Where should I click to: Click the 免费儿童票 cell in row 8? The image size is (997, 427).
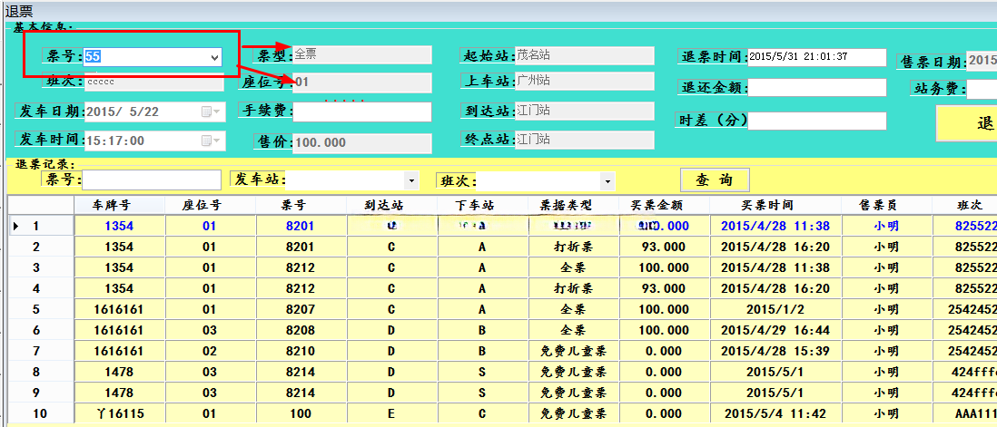574,372
